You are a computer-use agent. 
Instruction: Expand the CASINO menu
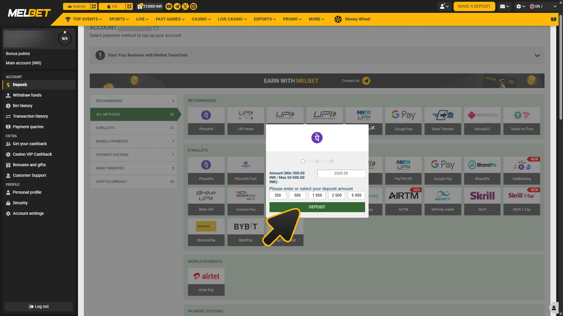click(201, 19)
